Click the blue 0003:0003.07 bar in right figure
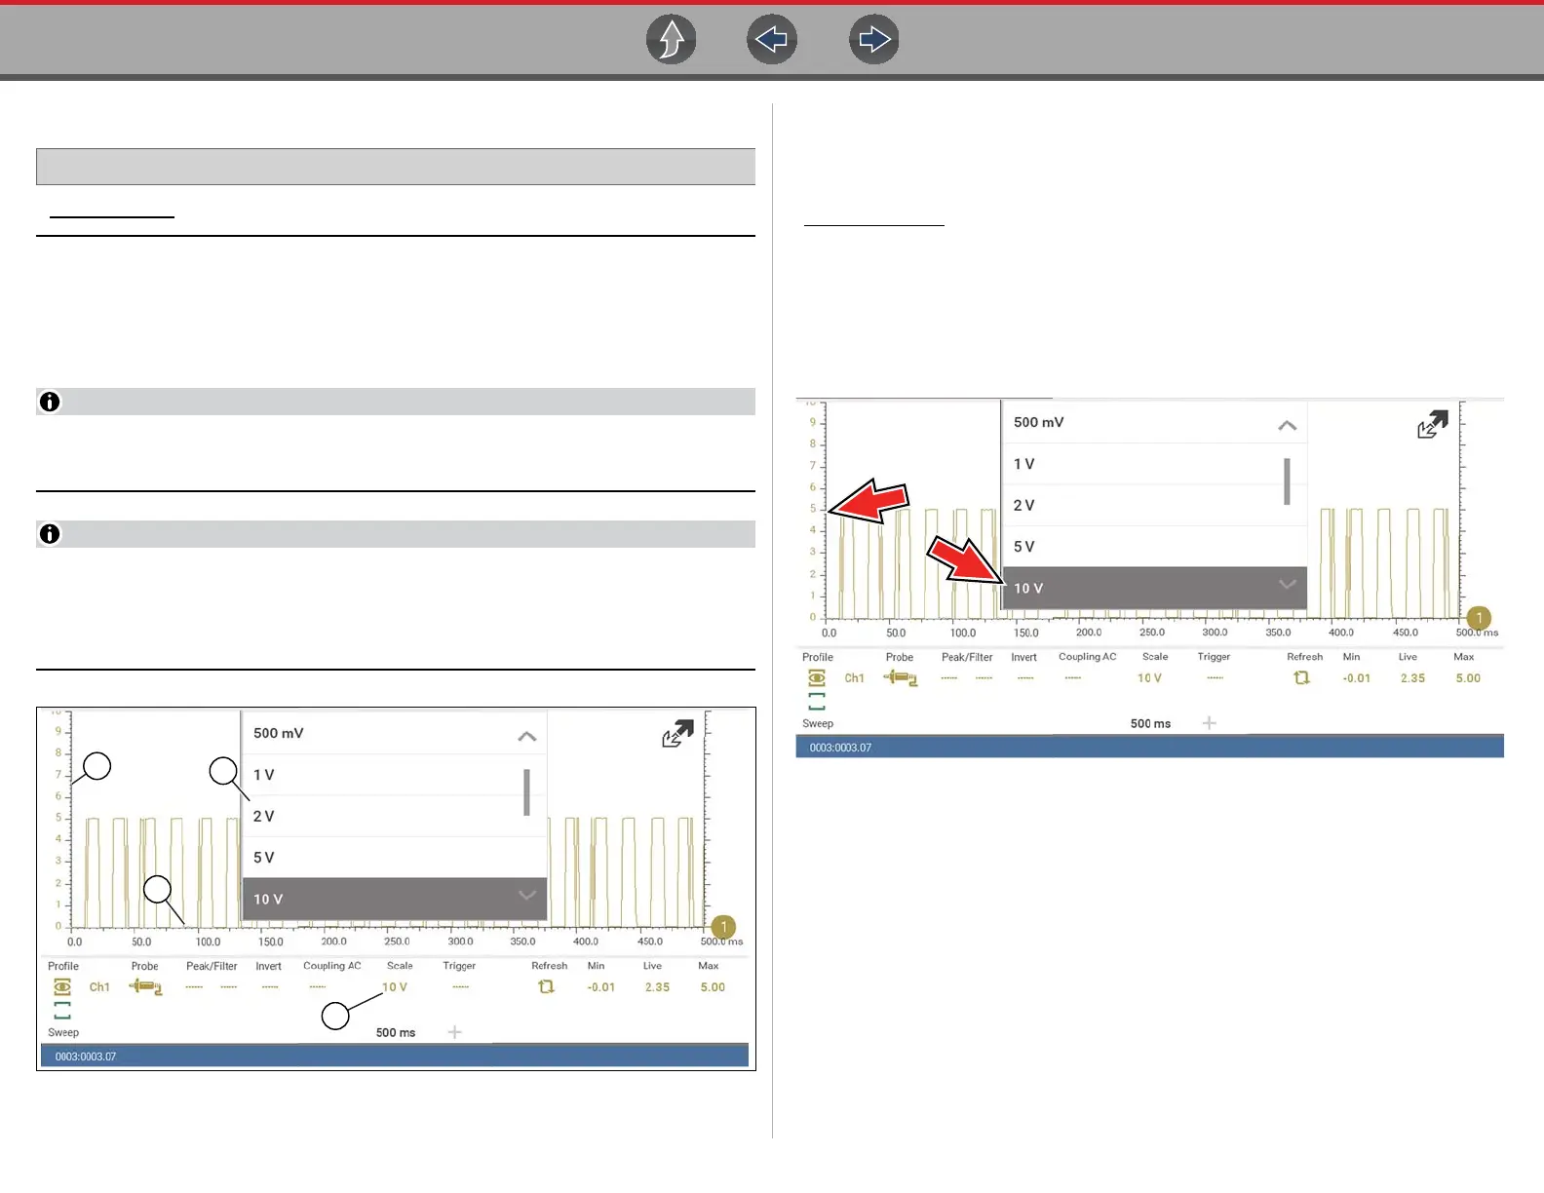The height and width of the screenshot is (1193, 1544). point(1150,748)
